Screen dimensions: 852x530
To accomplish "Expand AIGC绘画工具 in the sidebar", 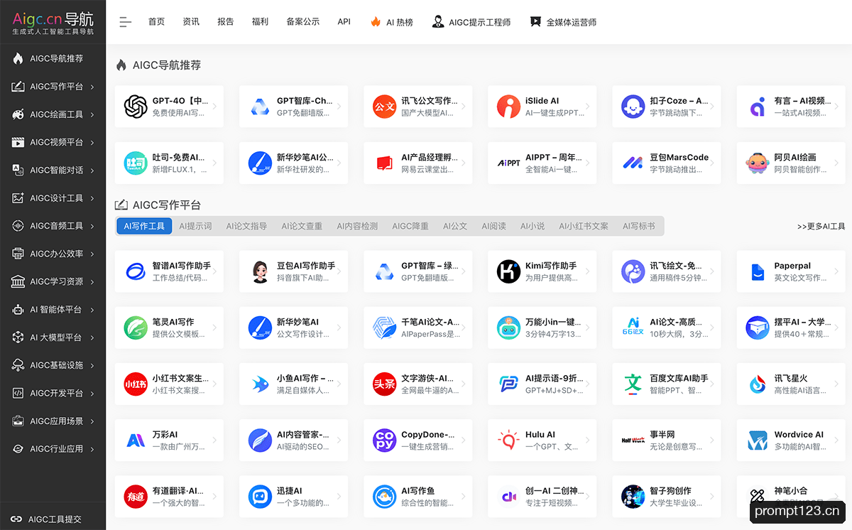I will (x=53, y=114).
